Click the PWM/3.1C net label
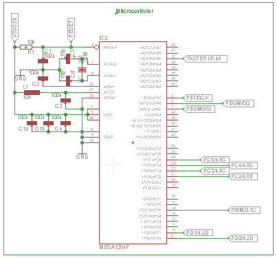The height and width of the screenshot is (258, 277). (x=245, y=210)
